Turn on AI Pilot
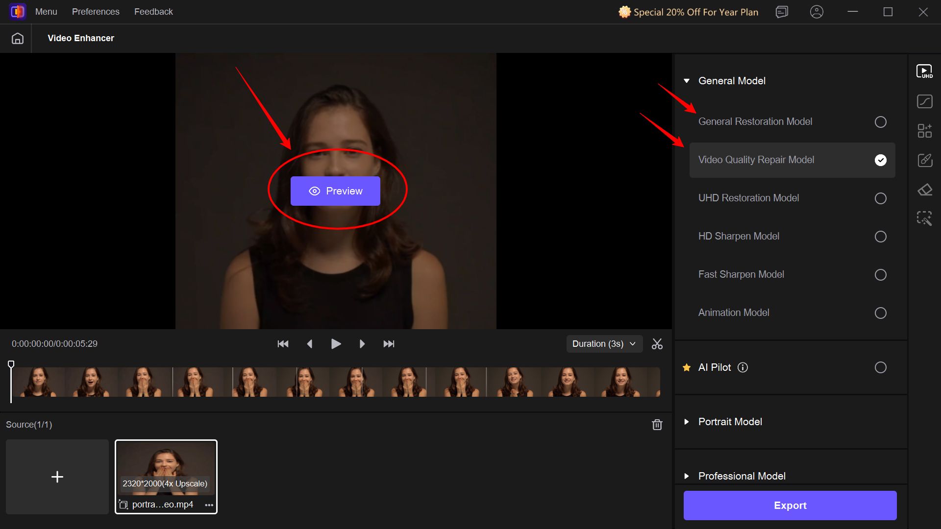This screenshot has width=941, height=529. pos(881,367)
